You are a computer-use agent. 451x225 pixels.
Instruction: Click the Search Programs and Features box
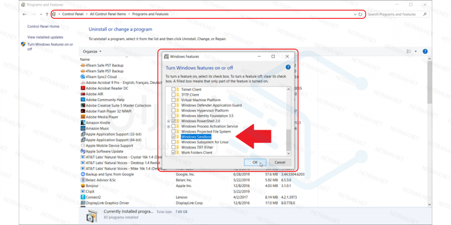coord(393,14)
